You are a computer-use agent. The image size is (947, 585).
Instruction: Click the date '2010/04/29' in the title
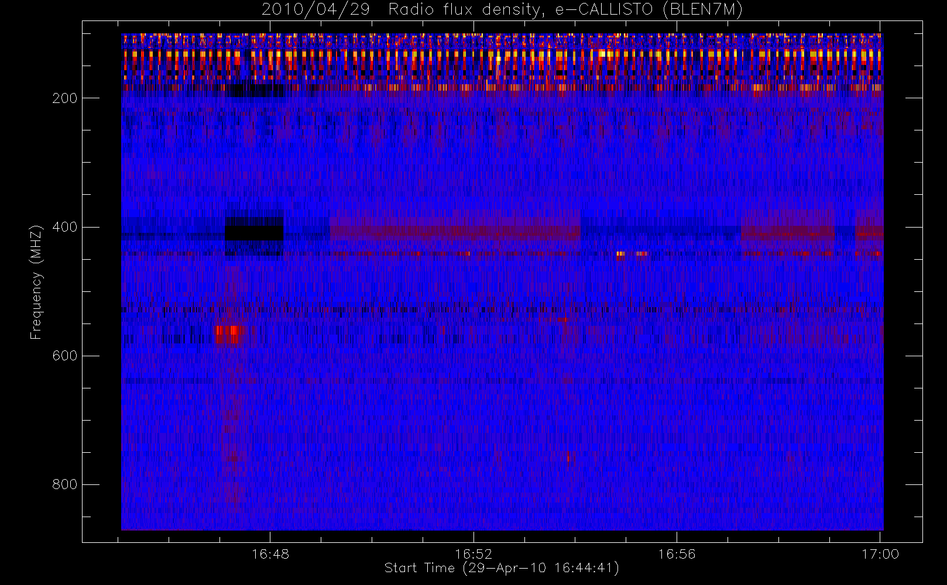[x=315, y=10]
